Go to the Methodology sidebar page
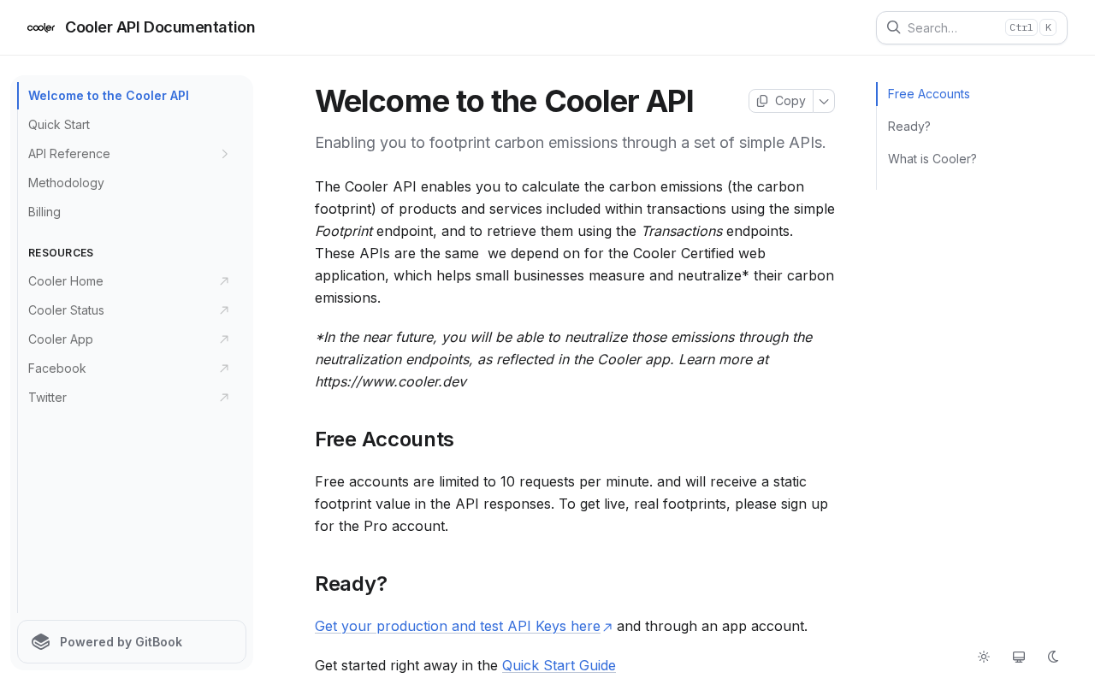 pyautogui.click(x=66, y=183)
